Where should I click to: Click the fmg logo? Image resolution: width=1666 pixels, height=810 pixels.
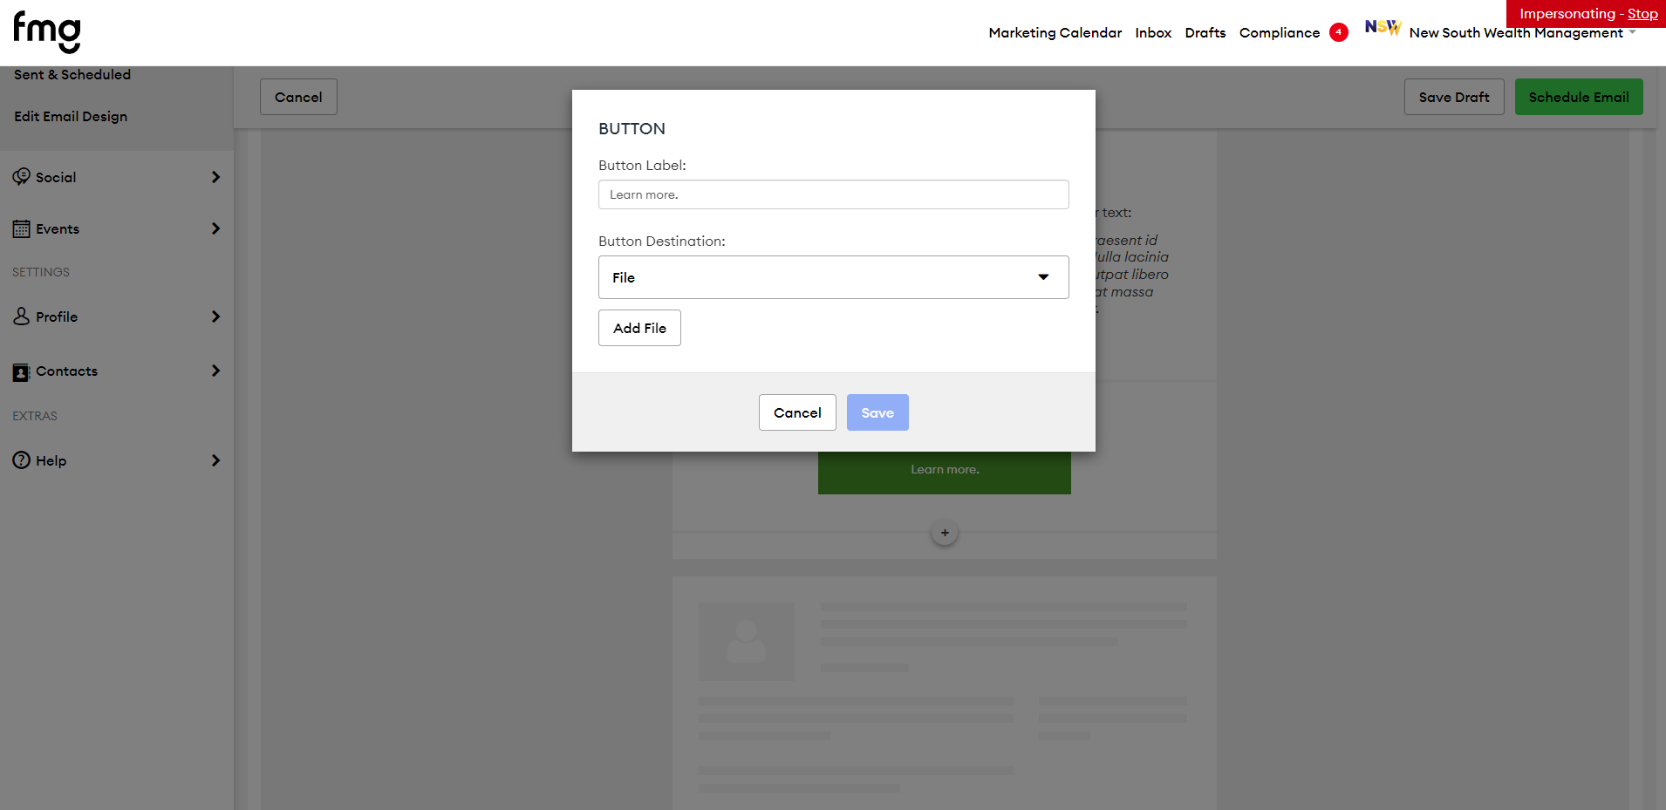click(x=47, y=32)
